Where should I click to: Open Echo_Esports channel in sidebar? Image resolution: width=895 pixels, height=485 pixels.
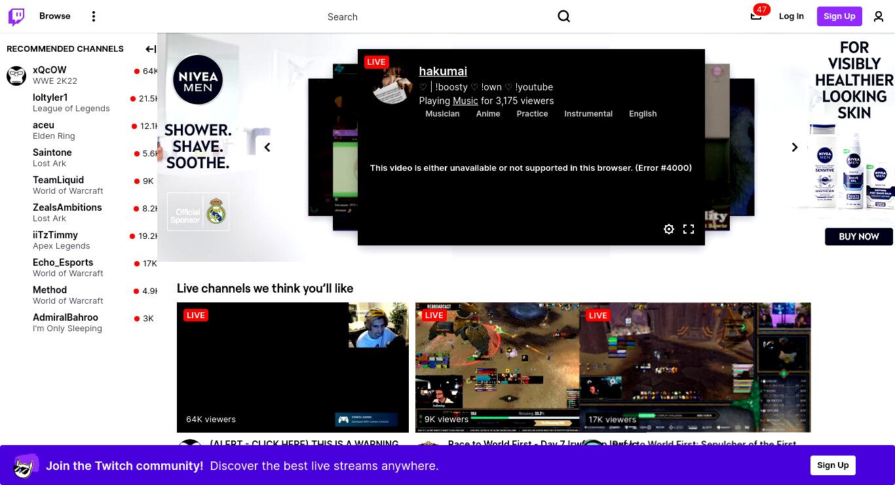[79, 268]
